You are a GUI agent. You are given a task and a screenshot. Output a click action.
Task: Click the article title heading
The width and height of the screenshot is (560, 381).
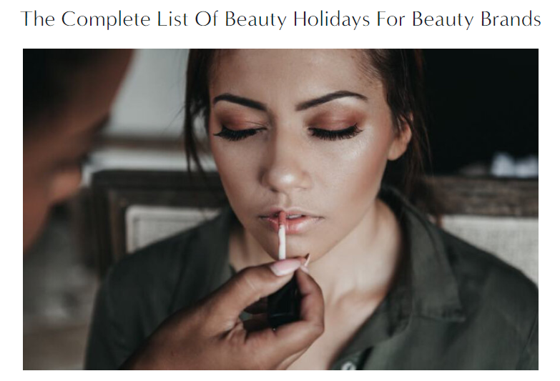280,19
